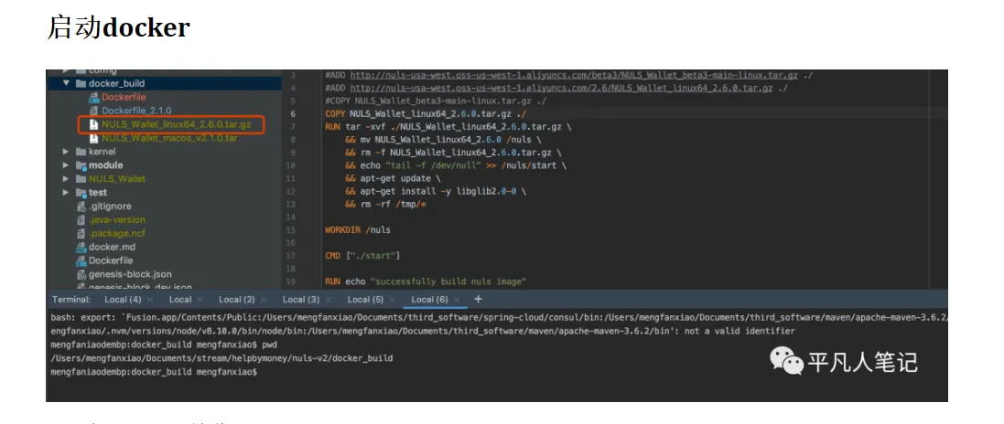Screen dimensions: 1004x424
Task: Expand the NULS_Wallet folder arrow
Action: tap(66, 179)
